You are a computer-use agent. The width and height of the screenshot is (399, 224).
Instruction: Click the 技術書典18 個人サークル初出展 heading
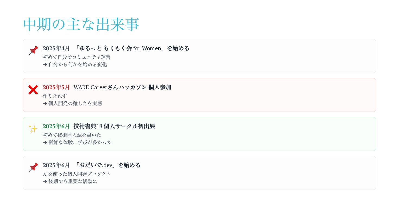pos(114,126)
